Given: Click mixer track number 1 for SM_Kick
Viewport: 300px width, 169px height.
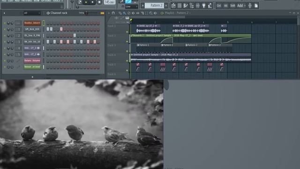Looking at the screenshot, I should click(18, 29).
